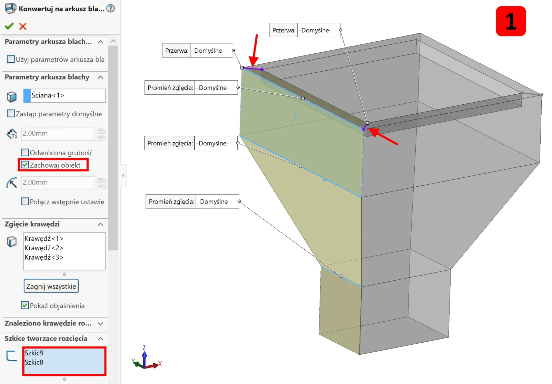Viewport: 552px width, 384px height.
Task: Cancel with the red X icon
Action: [23, 26]
